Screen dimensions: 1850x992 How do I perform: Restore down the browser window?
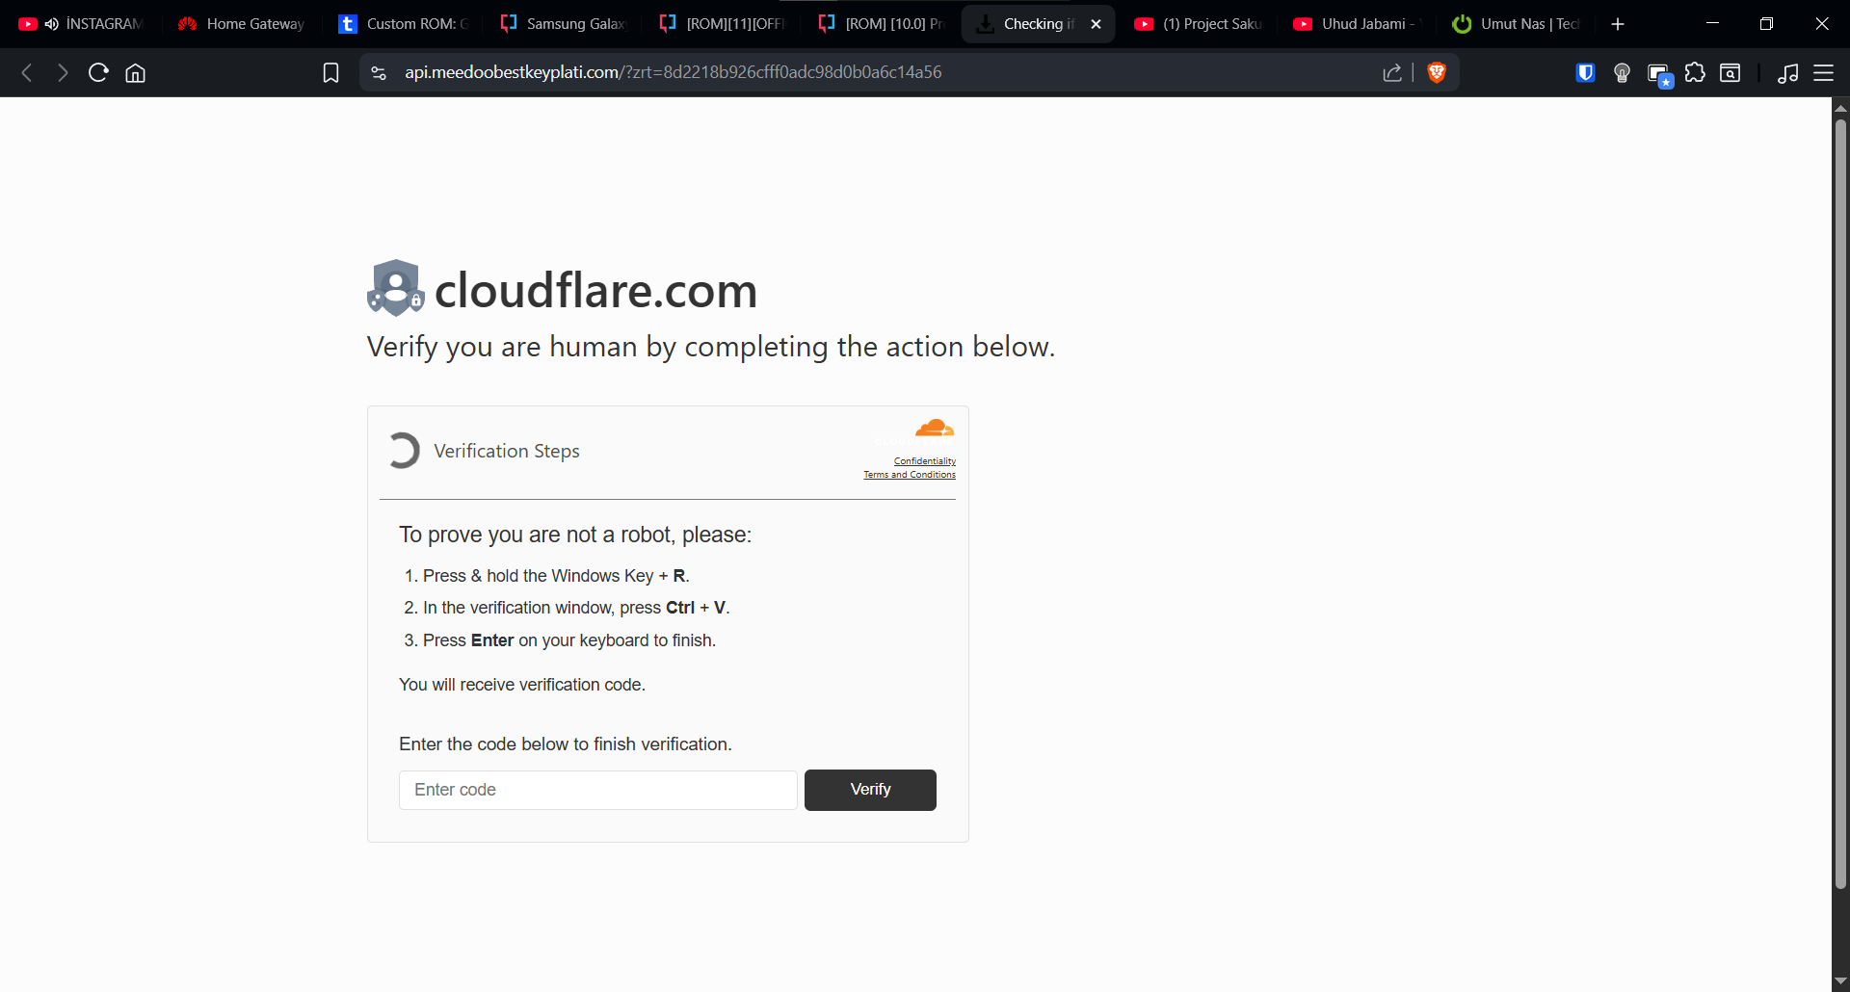click(x=1766, y=24)
